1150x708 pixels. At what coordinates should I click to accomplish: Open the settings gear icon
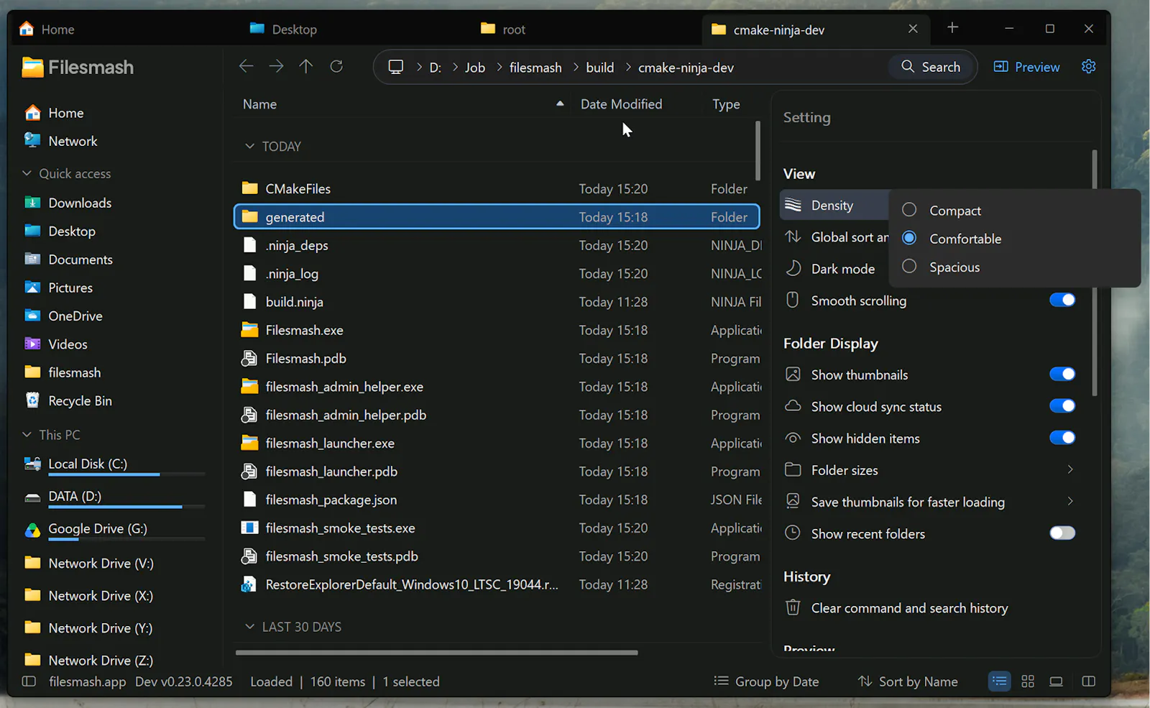[1088, 66]
